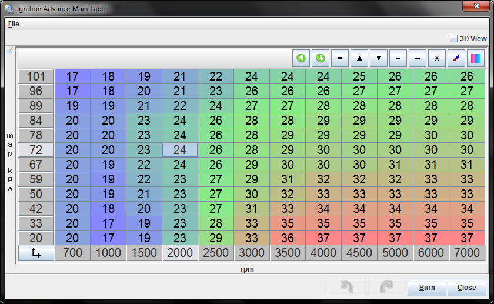Image resolution: width=494 pixels, height=304 pixels.
Task: Click the 101 kPa row header
Action: pos(36,76)
